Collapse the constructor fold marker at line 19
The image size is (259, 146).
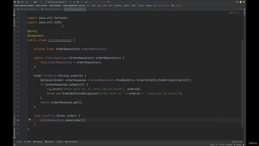click(26, 58)
